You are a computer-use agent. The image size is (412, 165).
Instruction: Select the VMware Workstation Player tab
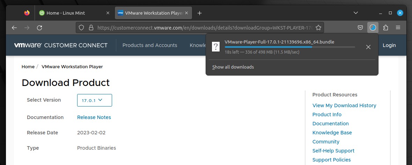tap(153, 13)
